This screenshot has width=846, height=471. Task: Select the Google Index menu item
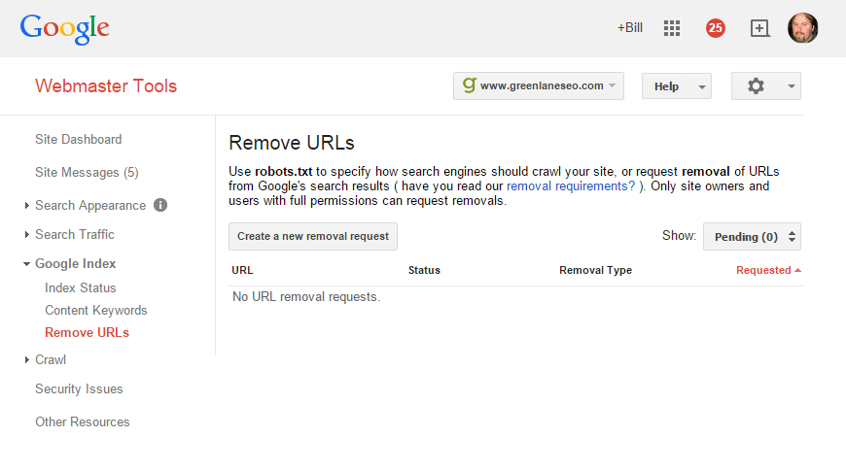[75, 263]
